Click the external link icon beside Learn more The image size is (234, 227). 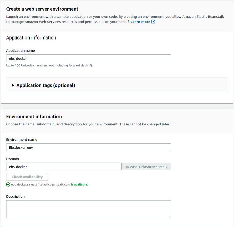[x=153, y=22]
